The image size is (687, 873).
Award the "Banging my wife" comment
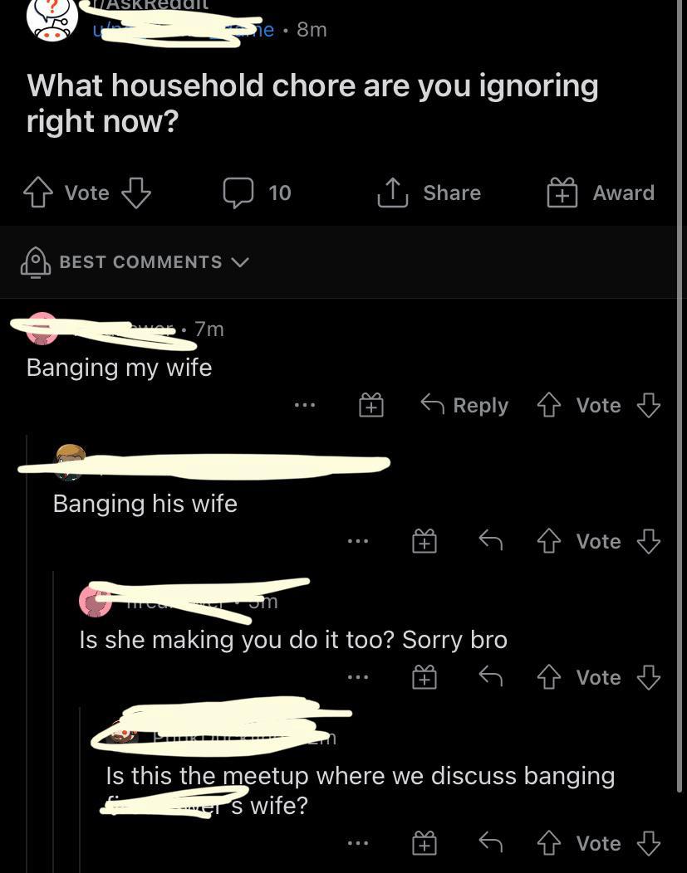371,405
